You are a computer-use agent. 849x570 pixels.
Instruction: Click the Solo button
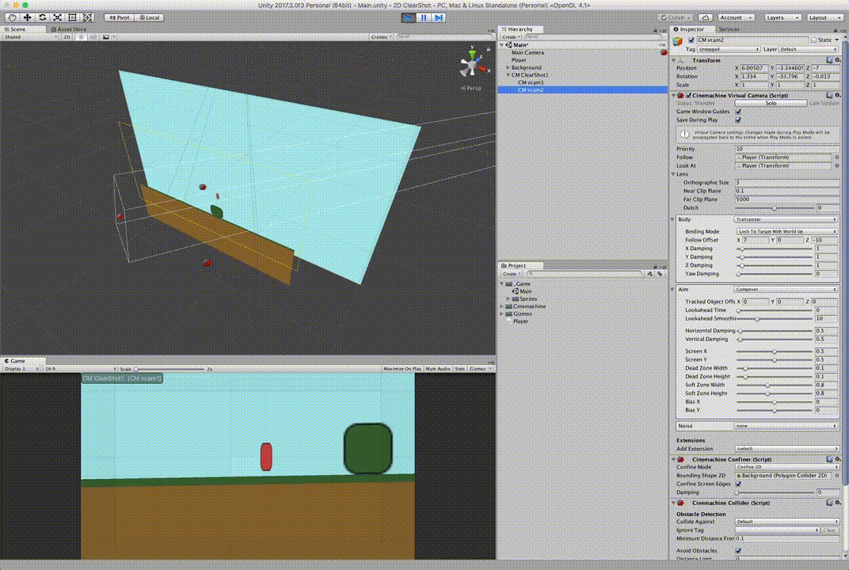[770, 103]
